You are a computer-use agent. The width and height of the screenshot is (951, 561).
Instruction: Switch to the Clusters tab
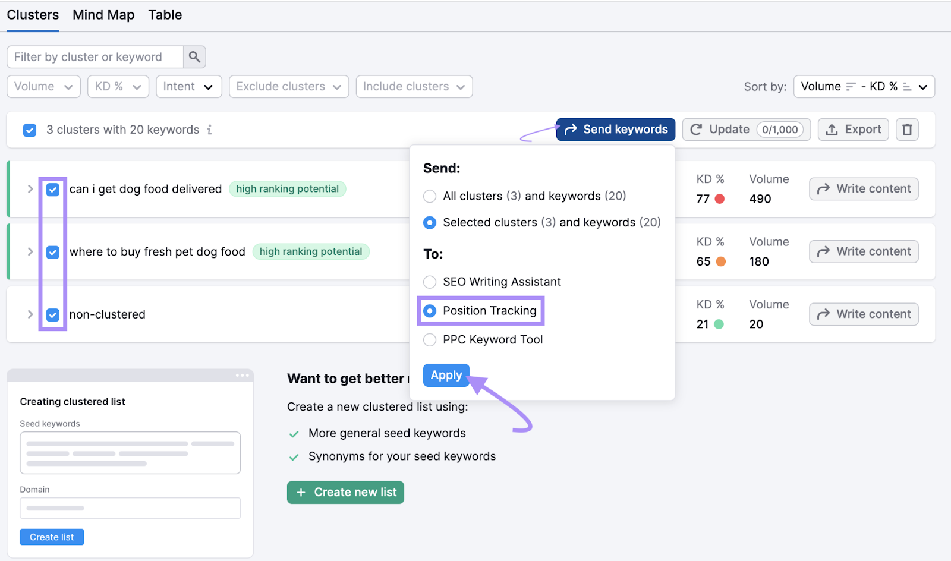click(x=33, y=15)
